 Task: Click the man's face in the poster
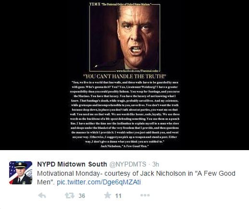[137, 35]
